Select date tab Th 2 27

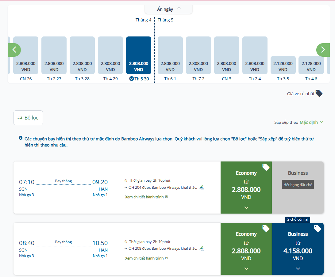(54, 55)
